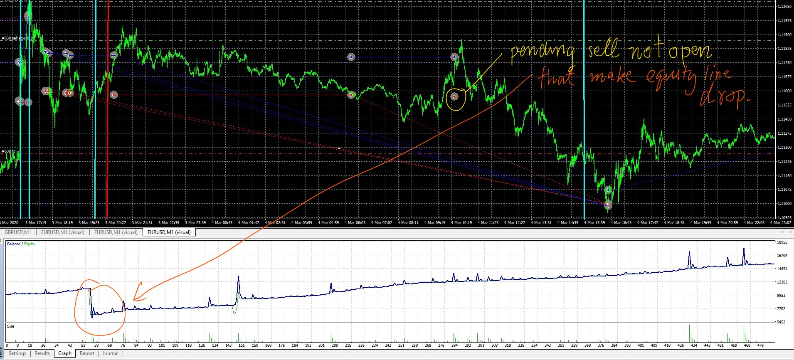Click the red sell arrow marker above 4 Mar 06:03

pyautogui.click(x=351, y=95)
